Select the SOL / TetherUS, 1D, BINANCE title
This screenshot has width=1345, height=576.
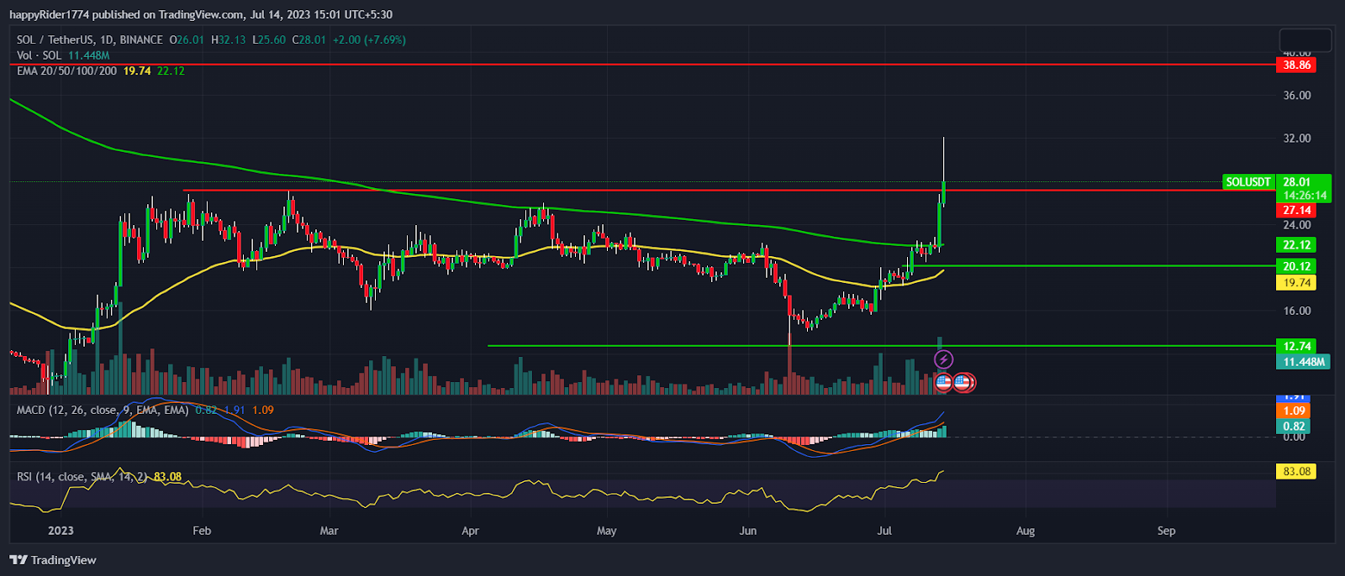(90, 39)
